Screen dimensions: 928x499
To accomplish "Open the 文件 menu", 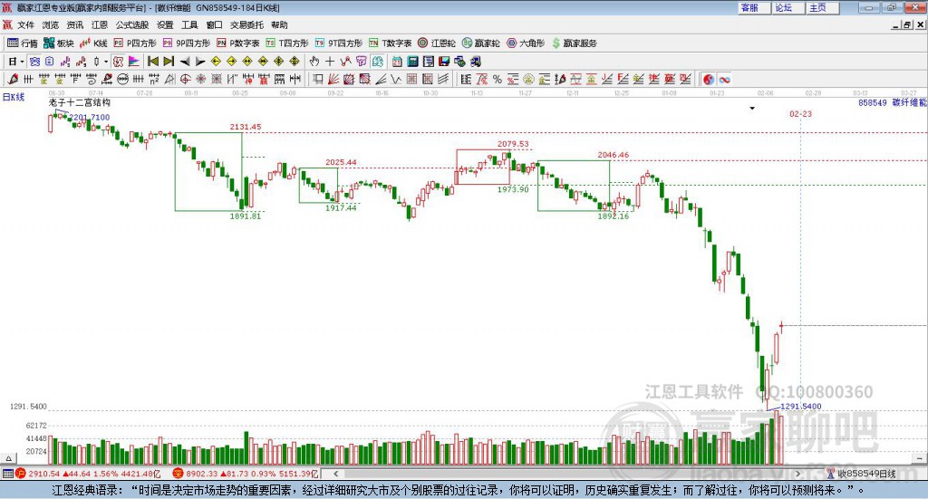I will (25, 24).
